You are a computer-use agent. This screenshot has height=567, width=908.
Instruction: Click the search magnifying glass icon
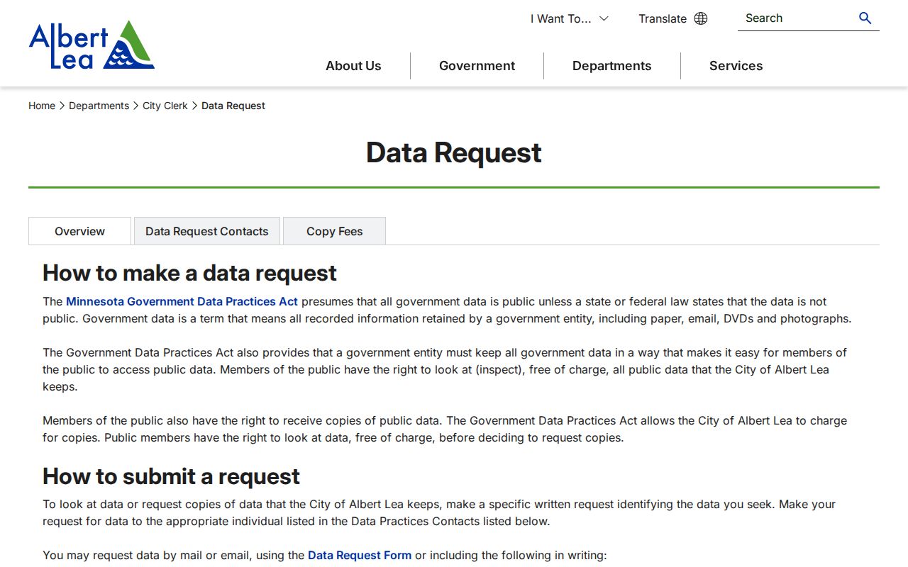(865, 18)
